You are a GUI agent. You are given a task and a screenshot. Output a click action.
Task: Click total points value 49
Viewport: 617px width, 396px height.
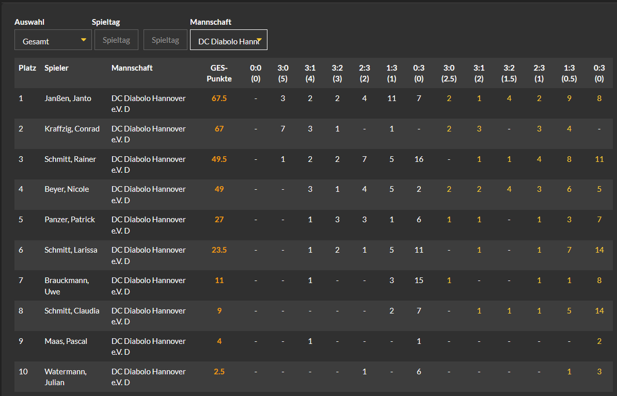[219, 189]
